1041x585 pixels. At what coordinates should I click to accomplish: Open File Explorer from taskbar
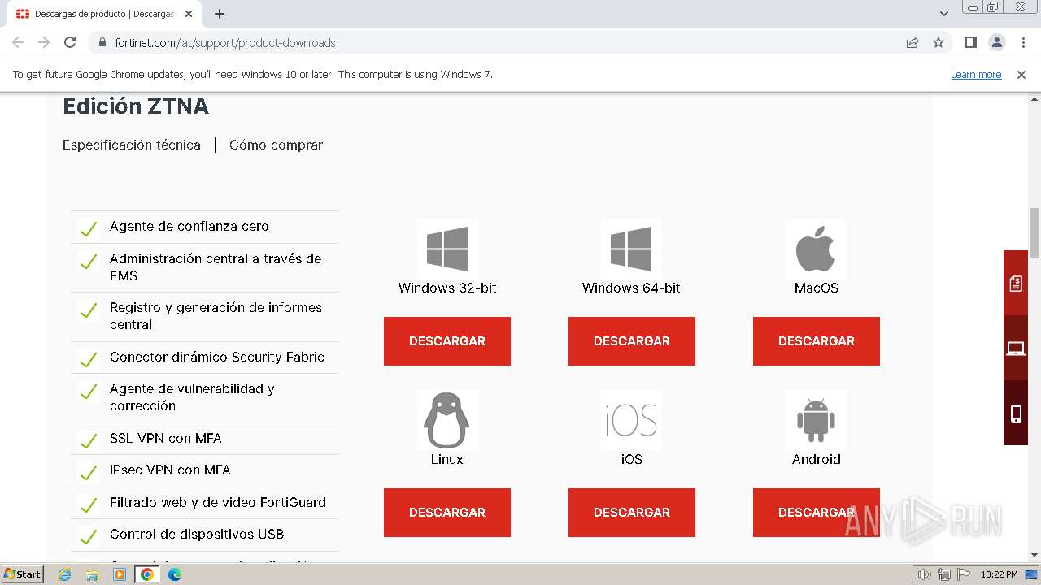(x=92, y=574)
